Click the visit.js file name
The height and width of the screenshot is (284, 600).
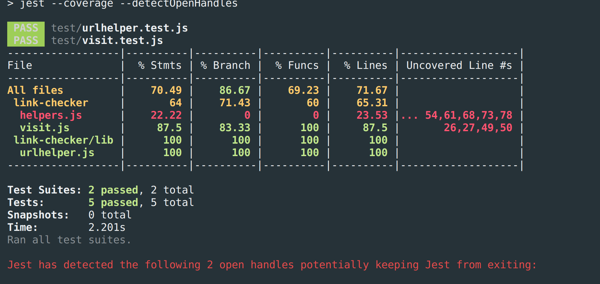pyautogui.click(x=45, y=128)
